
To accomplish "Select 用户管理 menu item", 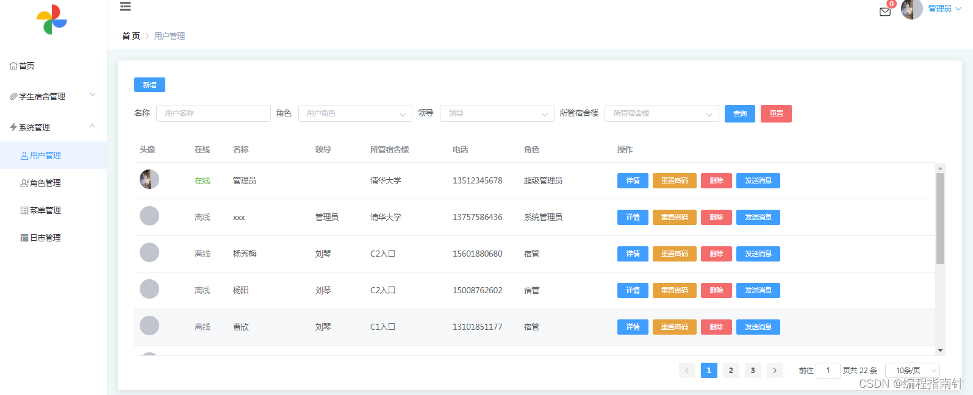I will click(53, 155).
